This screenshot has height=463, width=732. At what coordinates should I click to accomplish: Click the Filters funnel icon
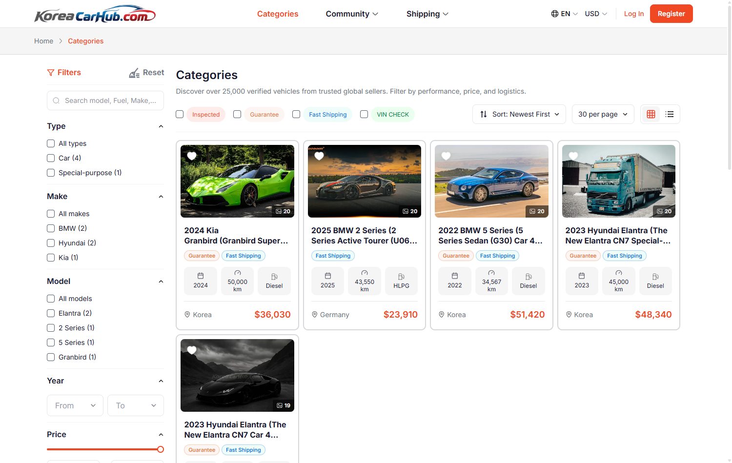coord(51,73)
